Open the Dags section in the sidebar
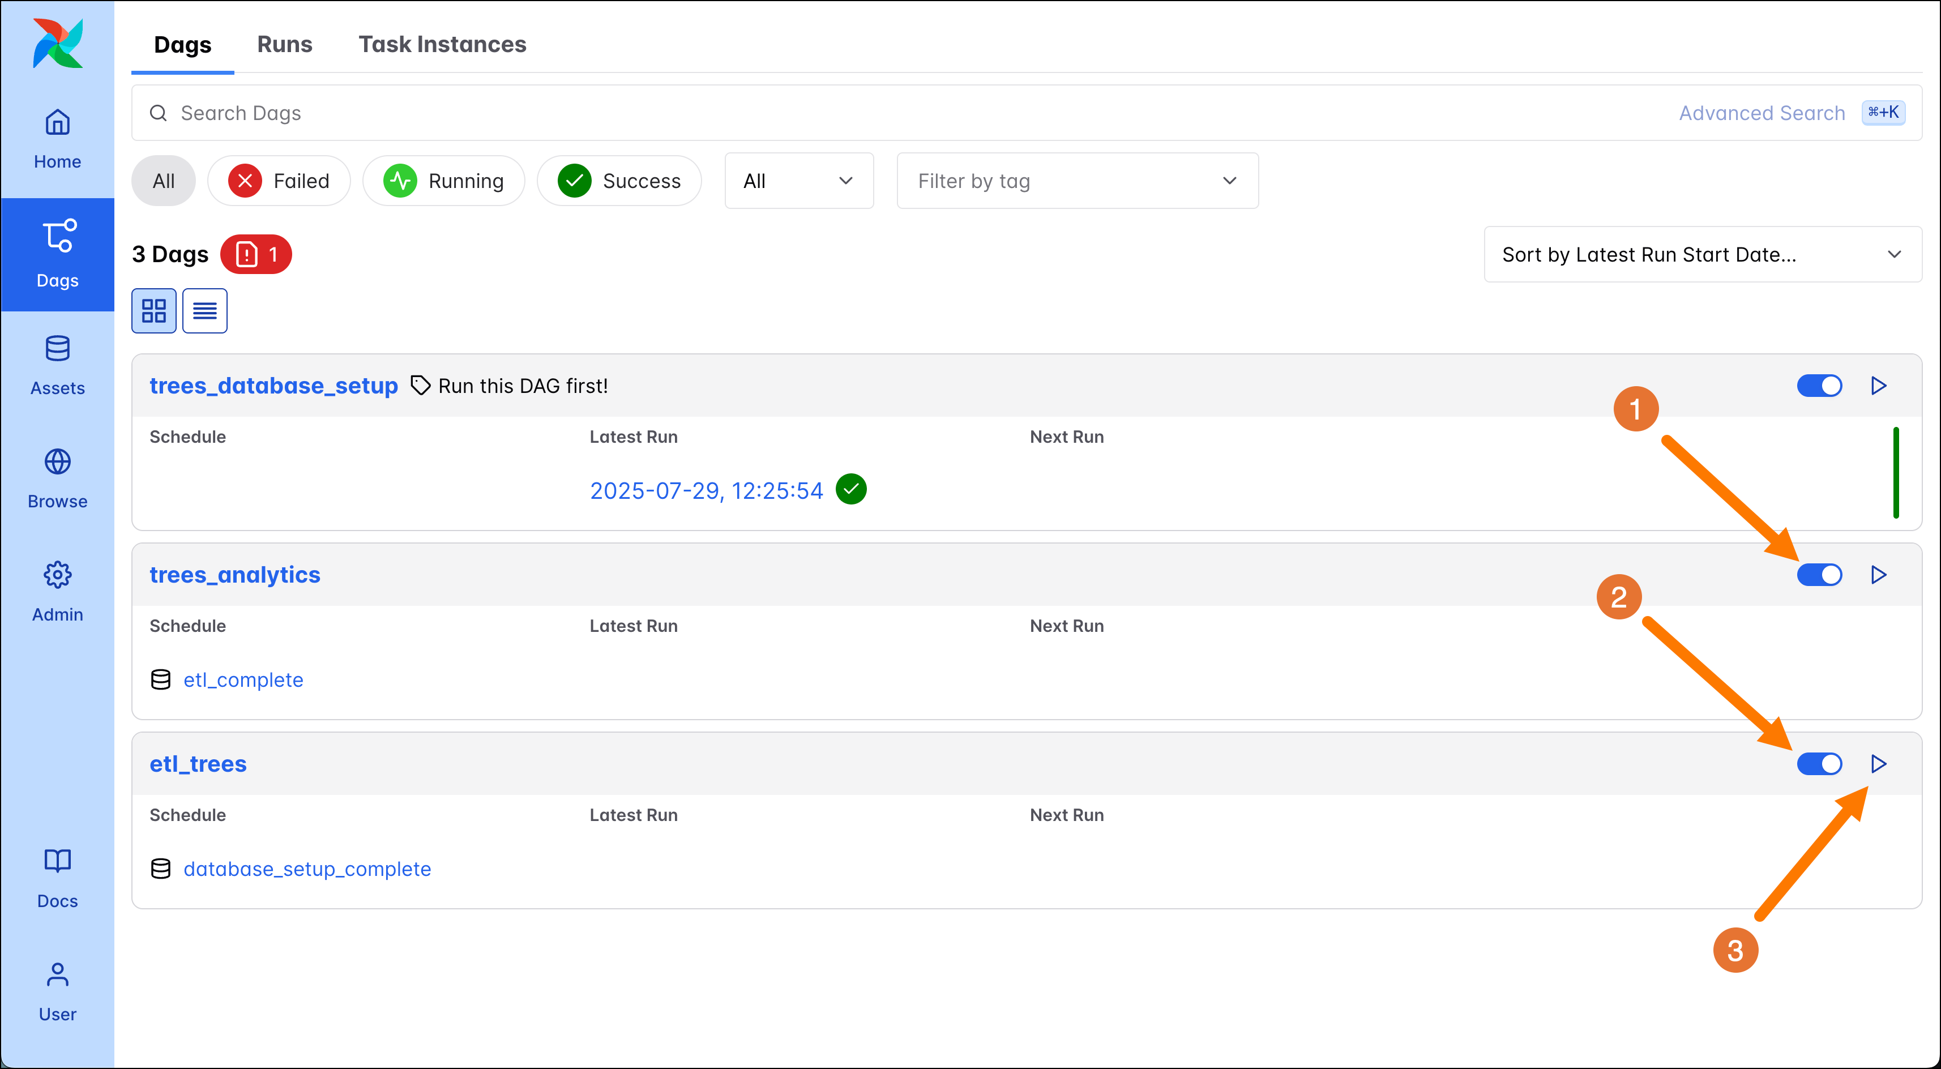Viewport: 1941px width, 1069px height. 57,255
